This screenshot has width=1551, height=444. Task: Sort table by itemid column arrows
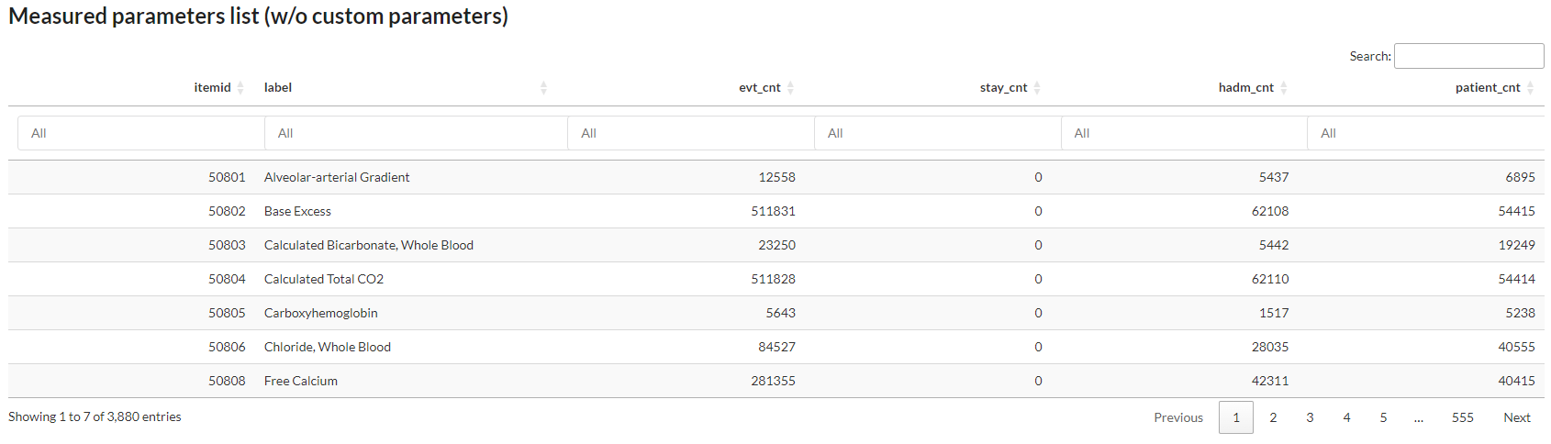pos(240,88)
